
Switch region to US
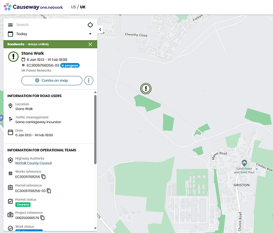click(x=73, y=7)
